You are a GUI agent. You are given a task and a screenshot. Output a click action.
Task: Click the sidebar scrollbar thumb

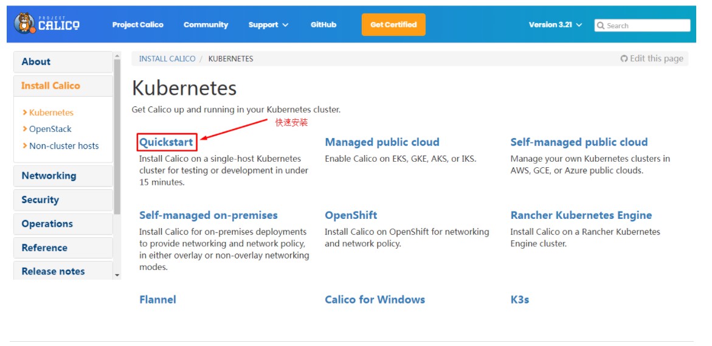tap(117, 136)
